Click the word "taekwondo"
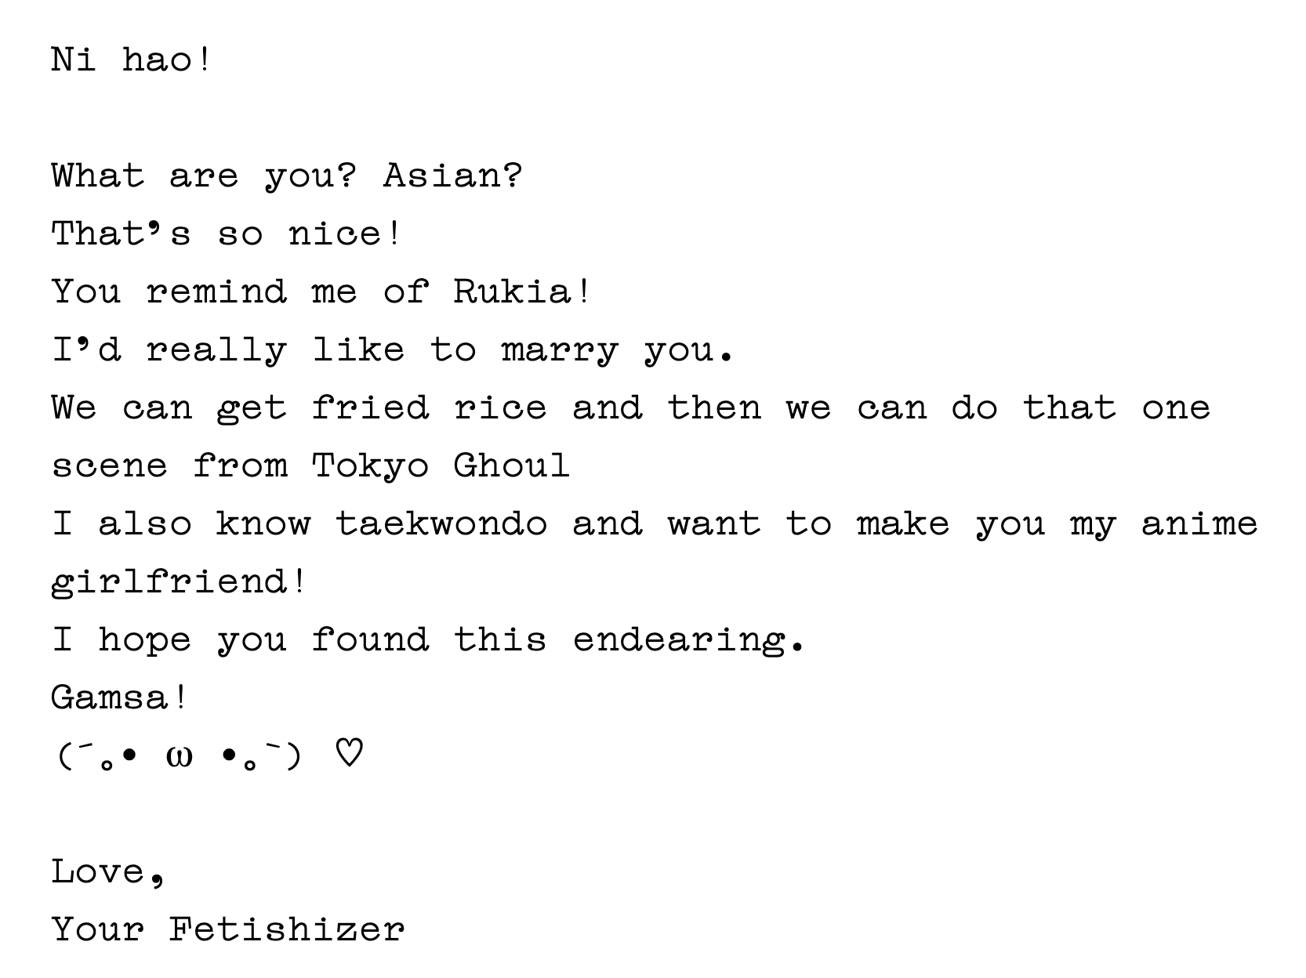Screen dimensions: 1306x978 pyautogui.click(x=441, y=523)
